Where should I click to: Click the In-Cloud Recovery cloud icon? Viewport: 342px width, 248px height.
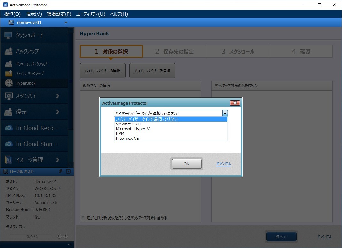pyautogui.click(x=9, y=128)
